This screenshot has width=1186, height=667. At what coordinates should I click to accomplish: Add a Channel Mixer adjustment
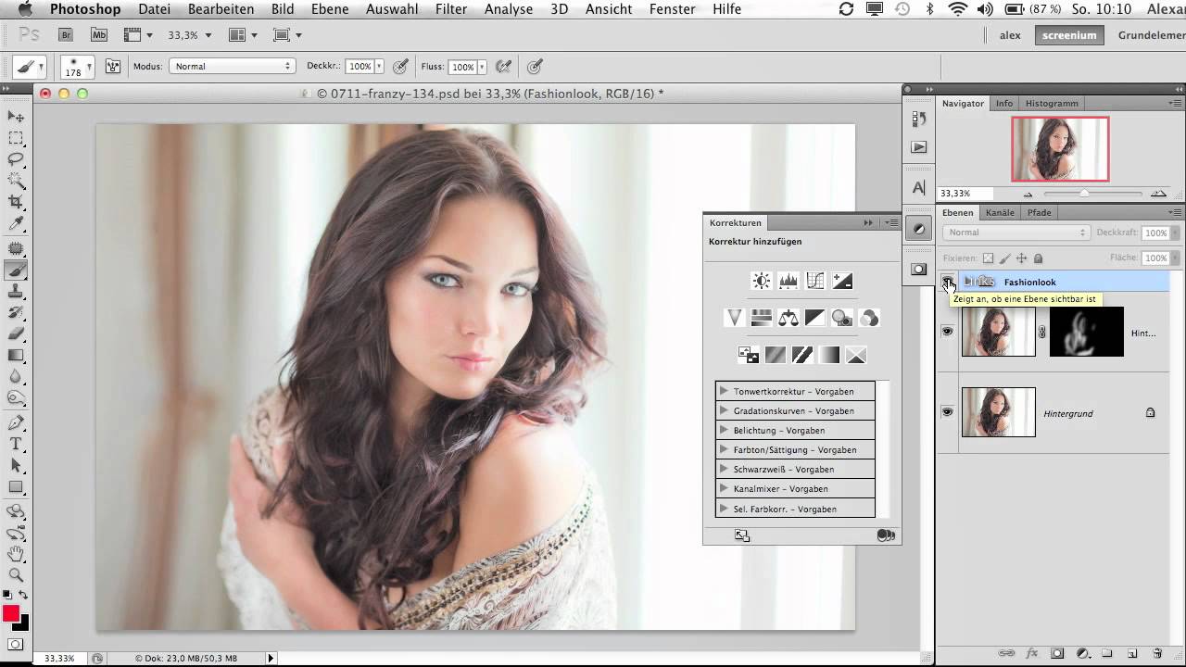[869, 318]
